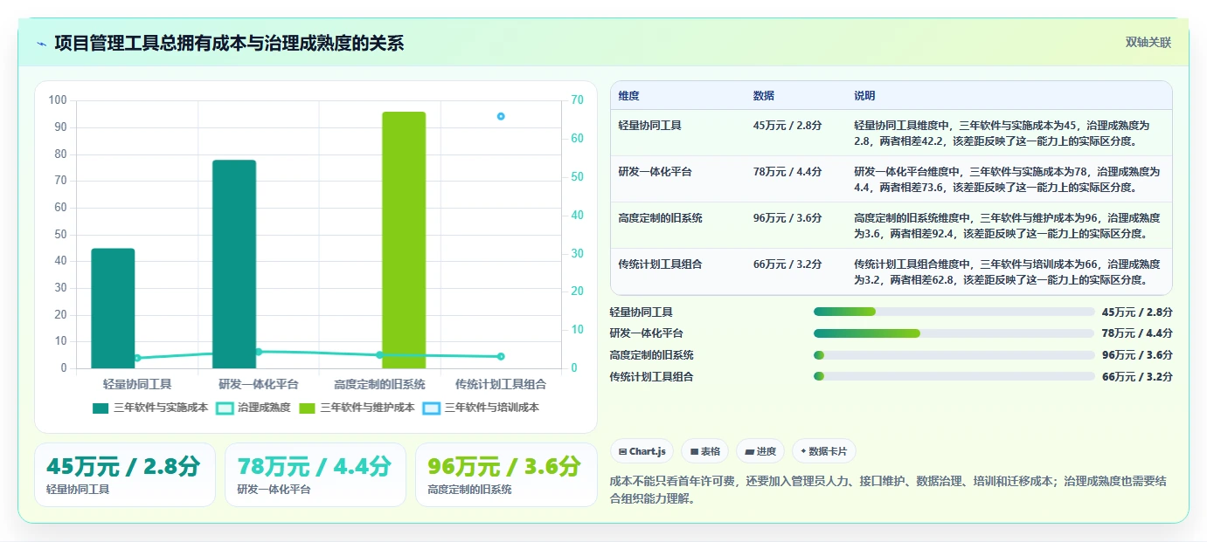Image resolution: width=1207 pixels, height=542 pixels.
Task: Click the 研发一体化平台 progress bar
Action: pos(954,333)
